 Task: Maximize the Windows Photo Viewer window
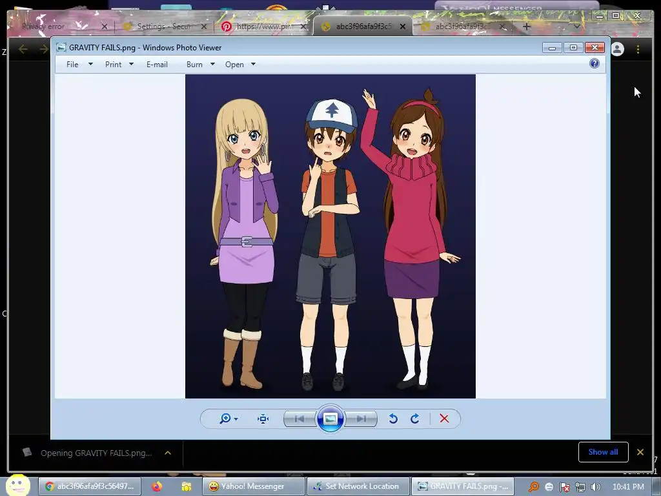573,48
